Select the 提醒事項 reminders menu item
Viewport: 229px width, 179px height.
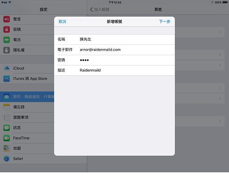(27, 118)
